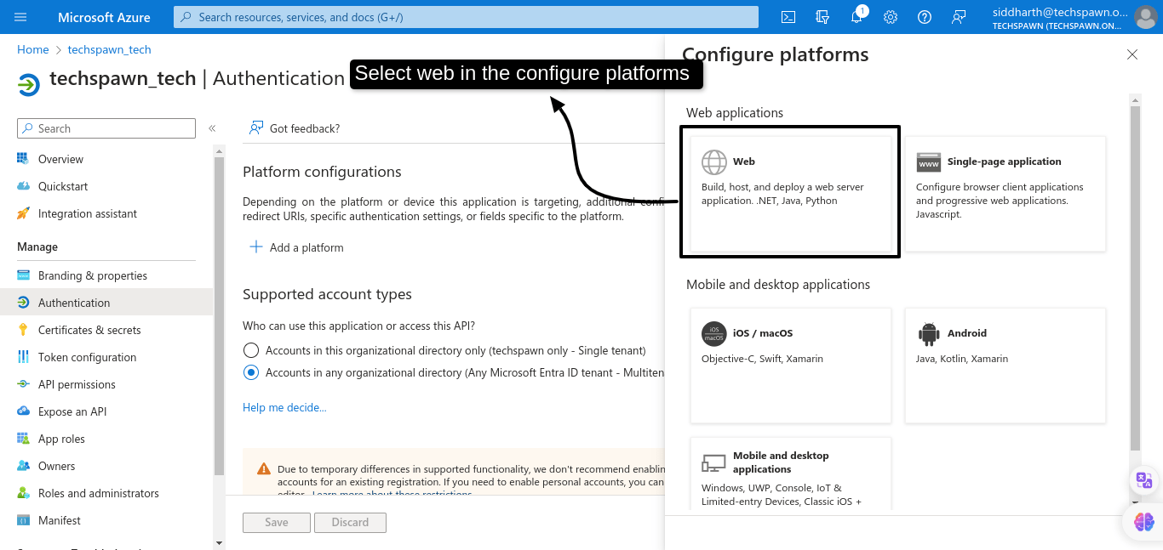Click the Help me decide link

click(284, 407)
